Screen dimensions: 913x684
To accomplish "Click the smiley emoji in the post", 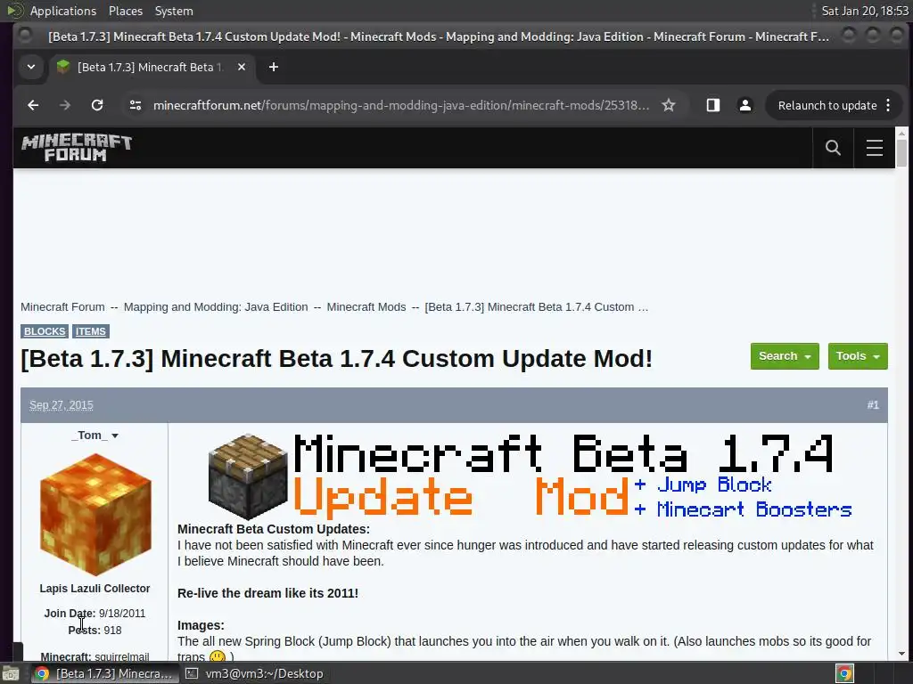I will pos(218,656).
